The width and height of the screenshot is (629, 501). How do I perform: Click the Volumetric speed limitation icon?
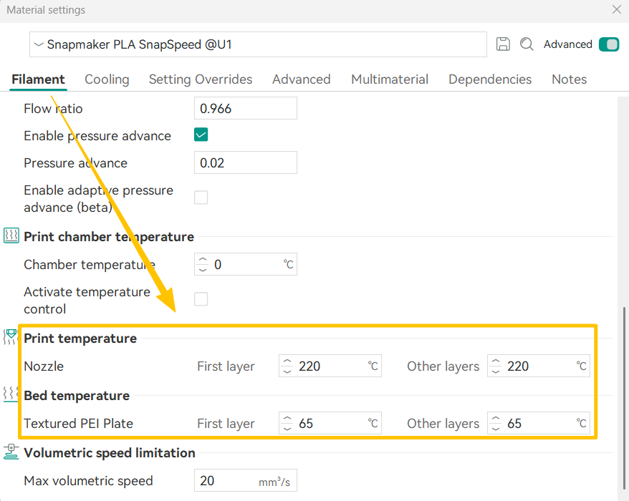point(11,452)
